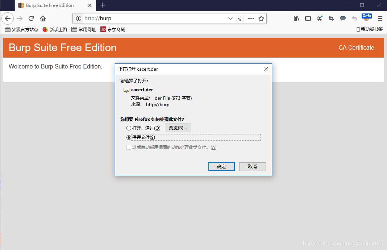The width and height of the screenshot is (387, 250).
Task: Click the Burp Suite Free Edition heading
Action: point(62,47)
